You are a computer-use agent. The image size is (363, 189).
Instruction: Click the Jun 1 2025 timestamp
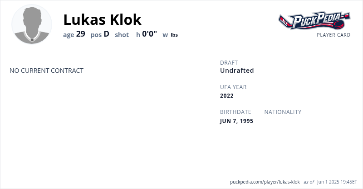pyautogui.click(x=337, y=182)
